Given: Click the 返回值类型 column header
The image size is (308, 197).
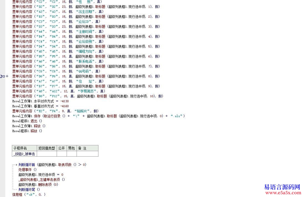Looking at the screenshot, I should click(x=46, y=148).
